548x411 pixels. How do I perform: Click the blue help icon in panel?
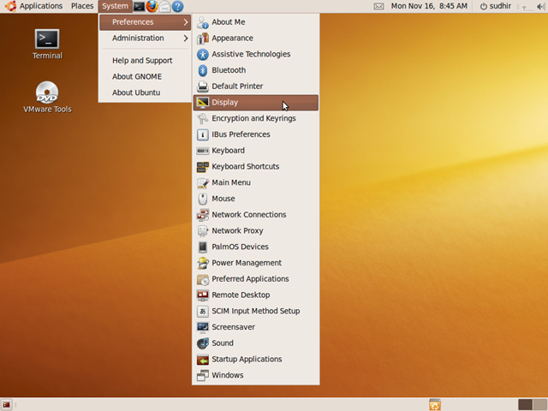click(178, 6)
